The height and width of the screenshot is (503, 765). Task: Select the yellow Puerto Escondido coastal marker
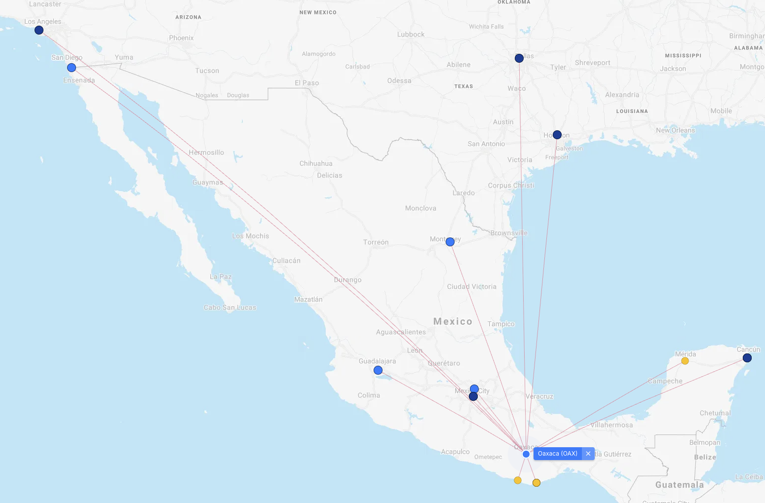pyautogui.click(x=517, y=479)
